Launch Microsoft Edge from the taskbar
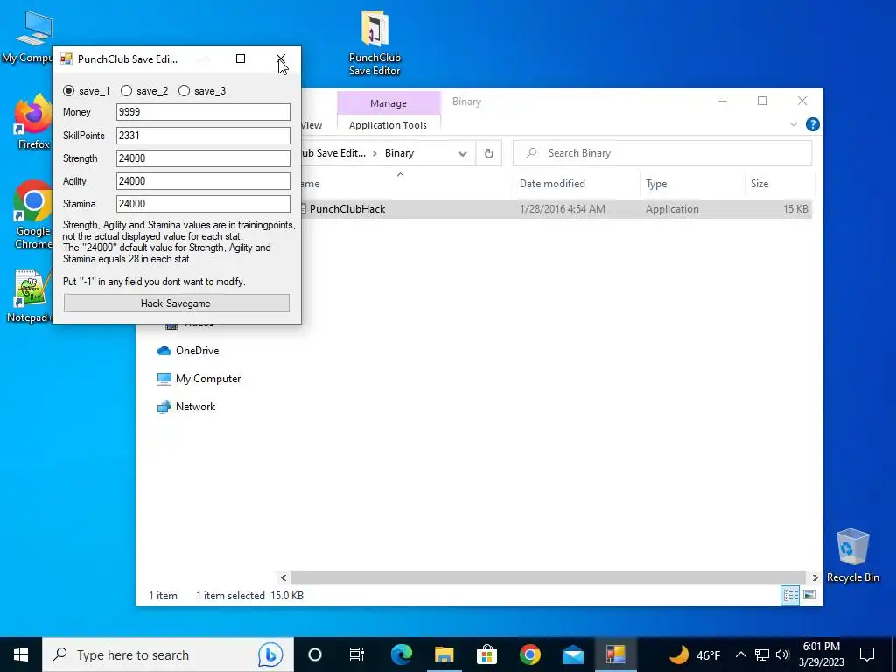Viewport: 896px width, 672px height. 401,654
